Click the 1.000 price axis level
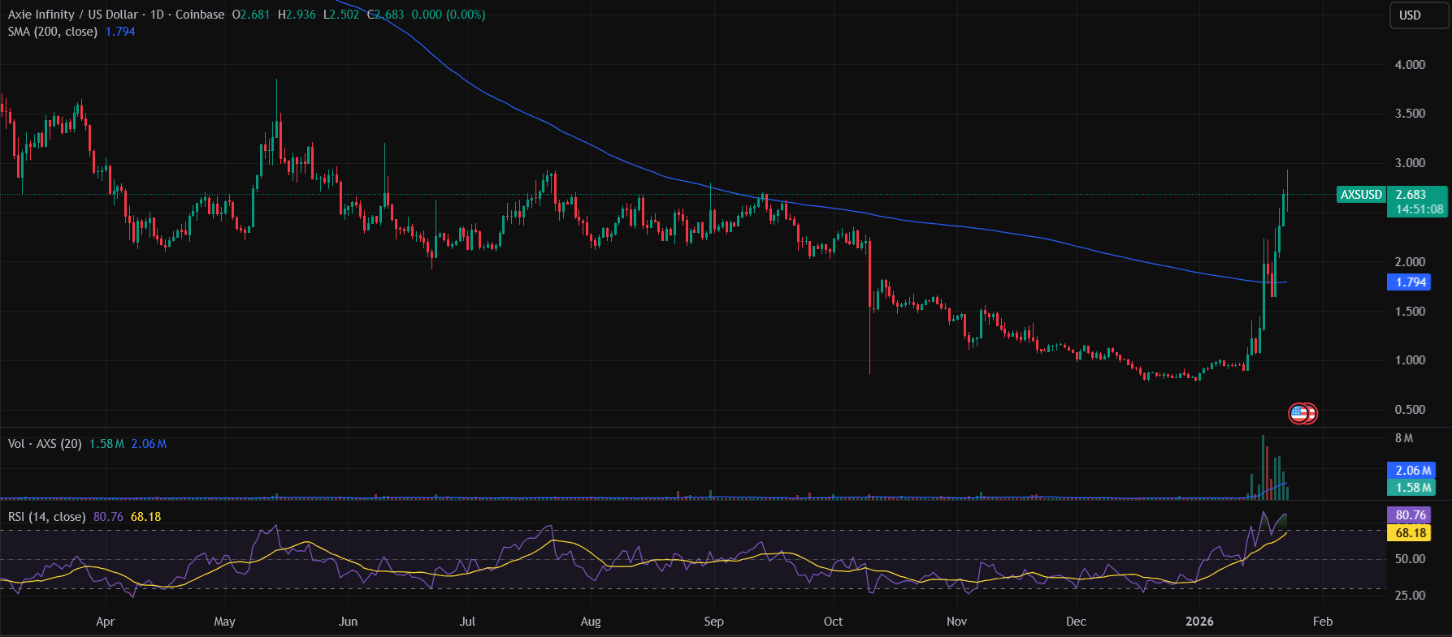1452x637 pixels. coord(1410,360)
